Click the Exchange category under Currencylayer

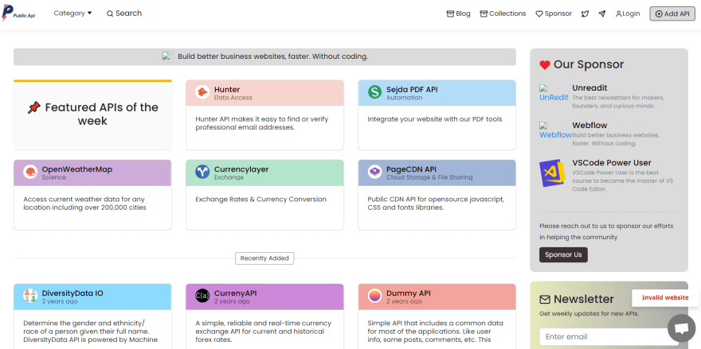(229, 177)
